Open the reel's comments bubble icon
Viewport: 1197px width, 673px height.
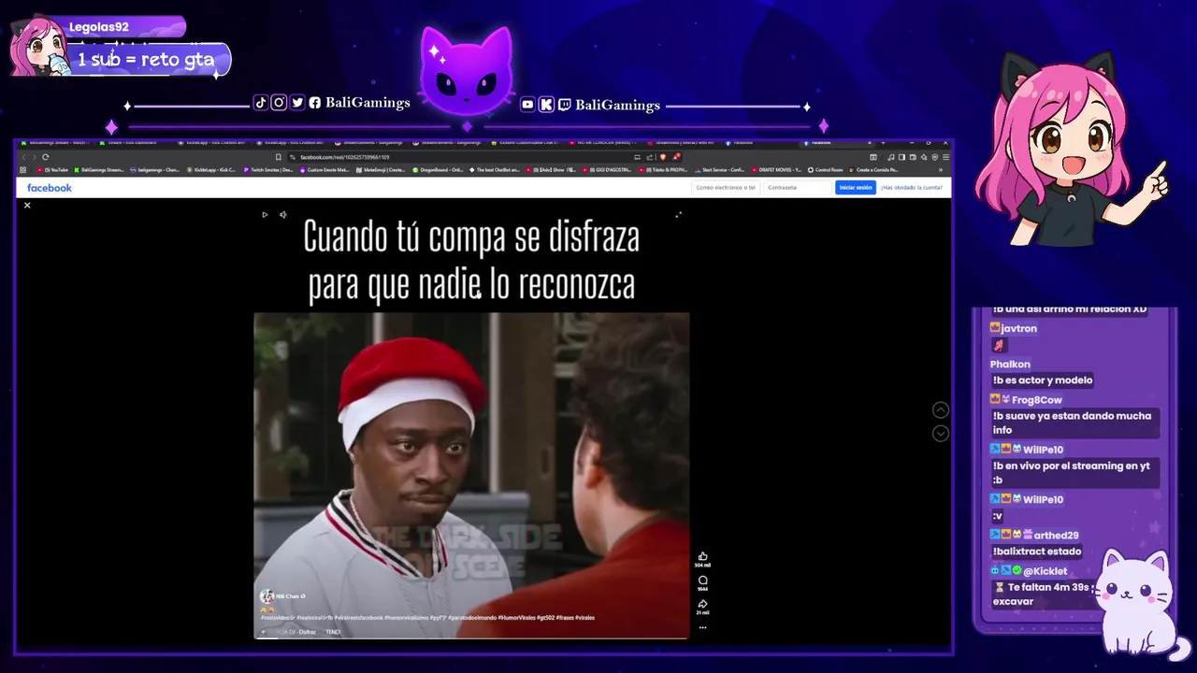pyautogui.click(x=702, y=580)
